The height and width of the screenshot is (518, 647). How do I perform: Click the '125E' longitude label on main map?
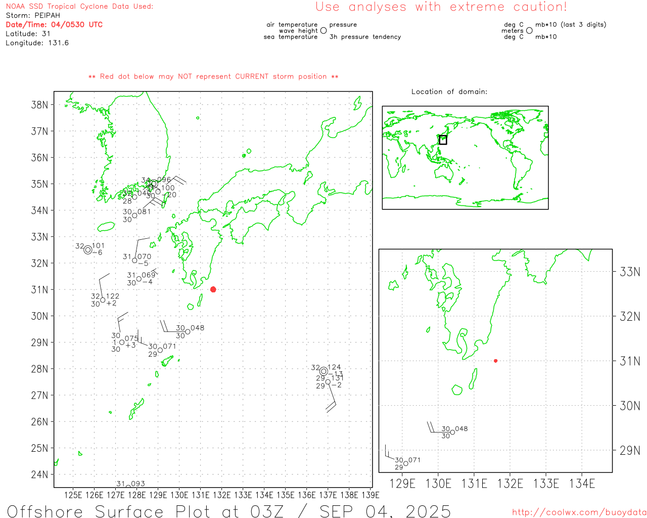(x=73, y=495)
